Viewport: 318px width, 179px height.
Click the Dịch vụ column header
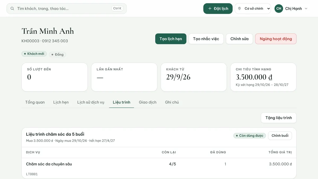pos(33,152)
